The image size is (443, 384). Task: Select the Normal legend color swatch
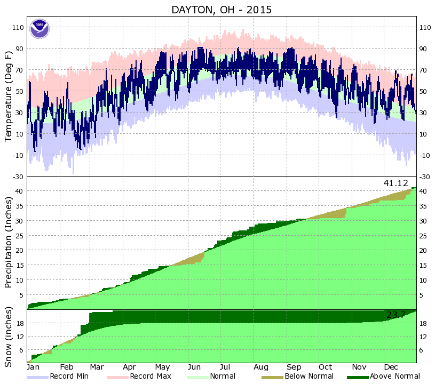198,378
